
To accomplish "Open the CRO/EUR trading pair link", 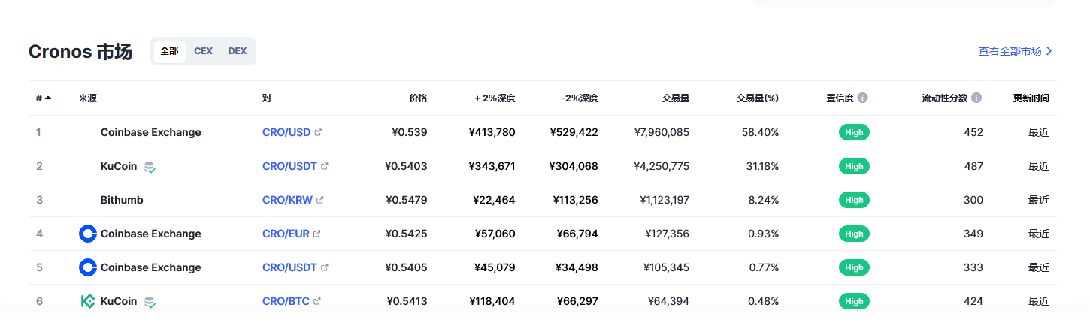I will [286, 234].
